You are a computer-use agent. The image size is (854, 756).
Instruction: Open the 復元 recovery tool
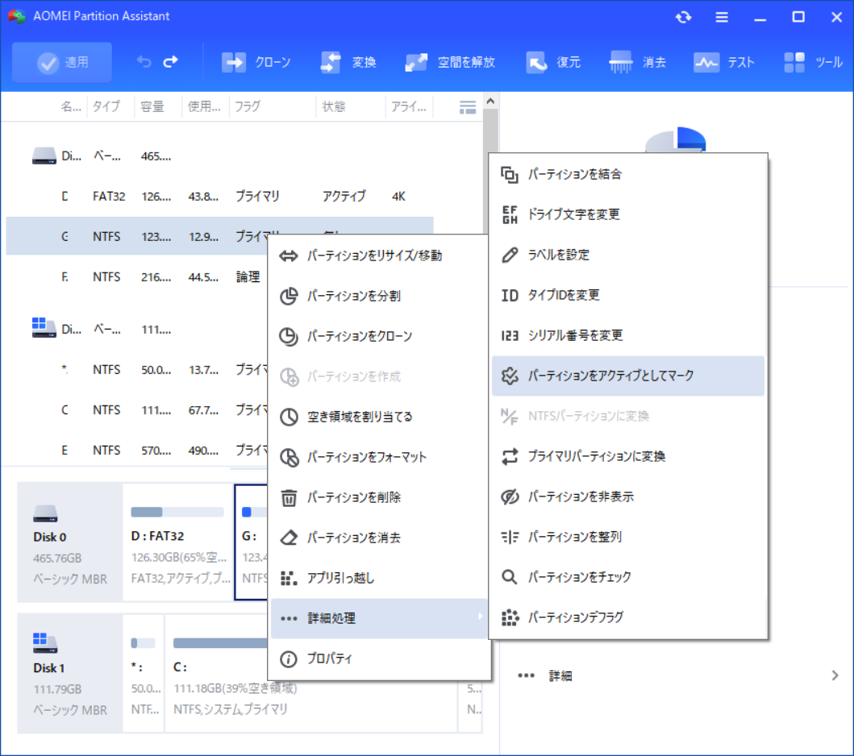tap(553, 62)
